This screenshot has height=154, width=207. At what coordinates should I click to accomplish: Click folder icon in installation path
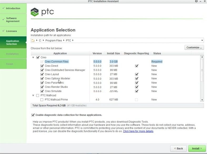click(x=33, y=40)
